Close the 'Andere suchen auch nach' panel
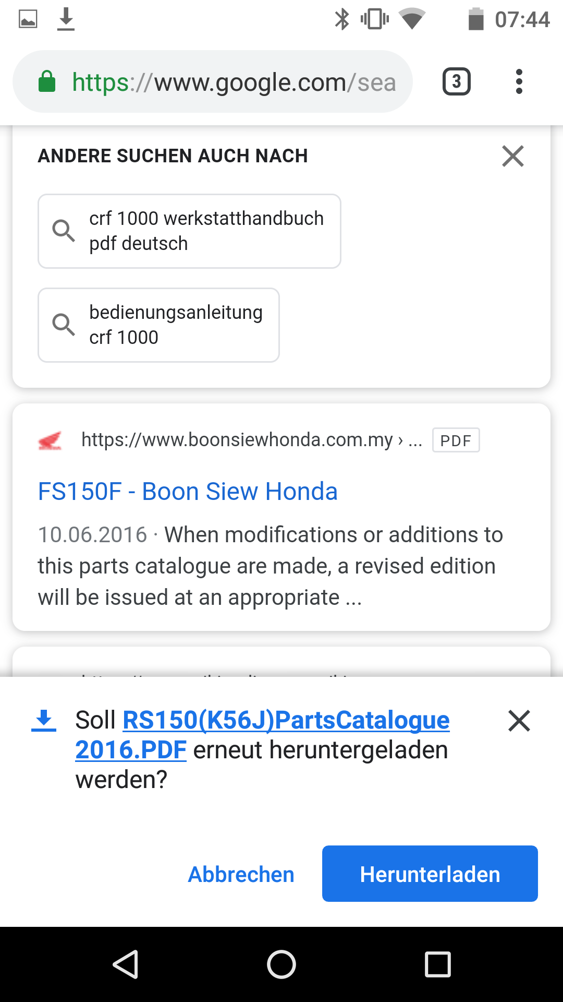This screenshot has width=563, height=1002. click(513, 156)
